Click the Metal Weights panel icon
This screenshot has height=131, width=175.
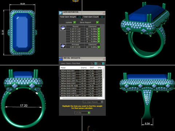point(61,59)
